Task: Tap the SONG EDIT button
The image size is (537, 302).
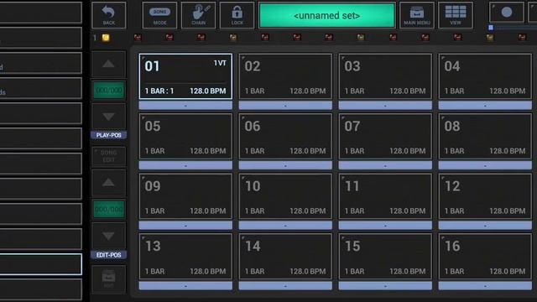Action: pos(108,156)
